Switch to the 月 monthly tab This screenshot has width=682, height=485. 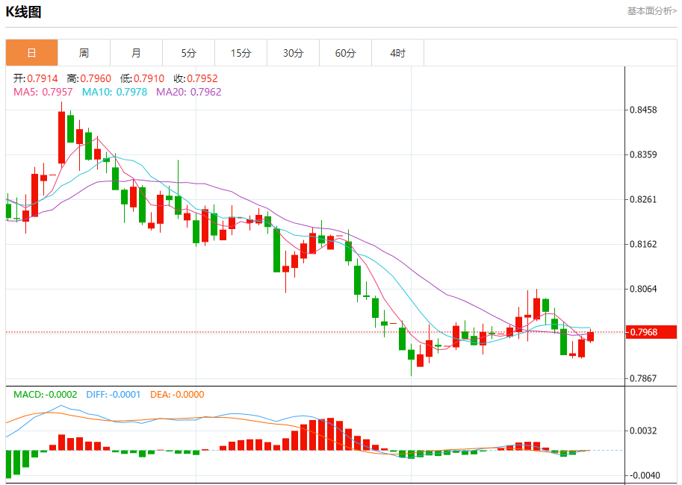pos(136,53)
